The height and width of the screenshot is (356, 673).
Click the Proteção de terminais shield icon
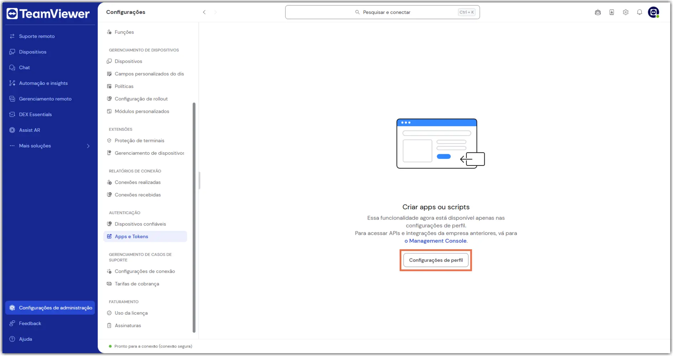coord(109,141)
